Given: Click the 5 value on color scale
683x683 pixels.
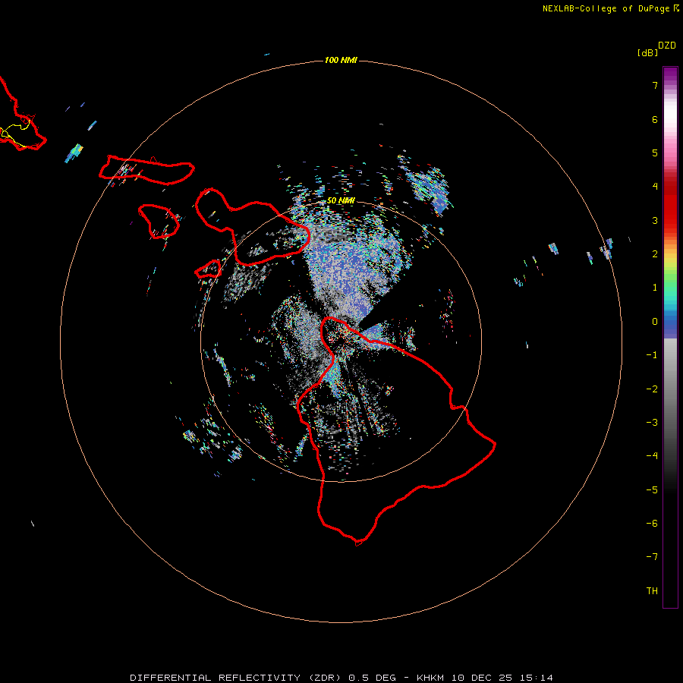Looking at the screenshot, I should [x=655, y=153].
